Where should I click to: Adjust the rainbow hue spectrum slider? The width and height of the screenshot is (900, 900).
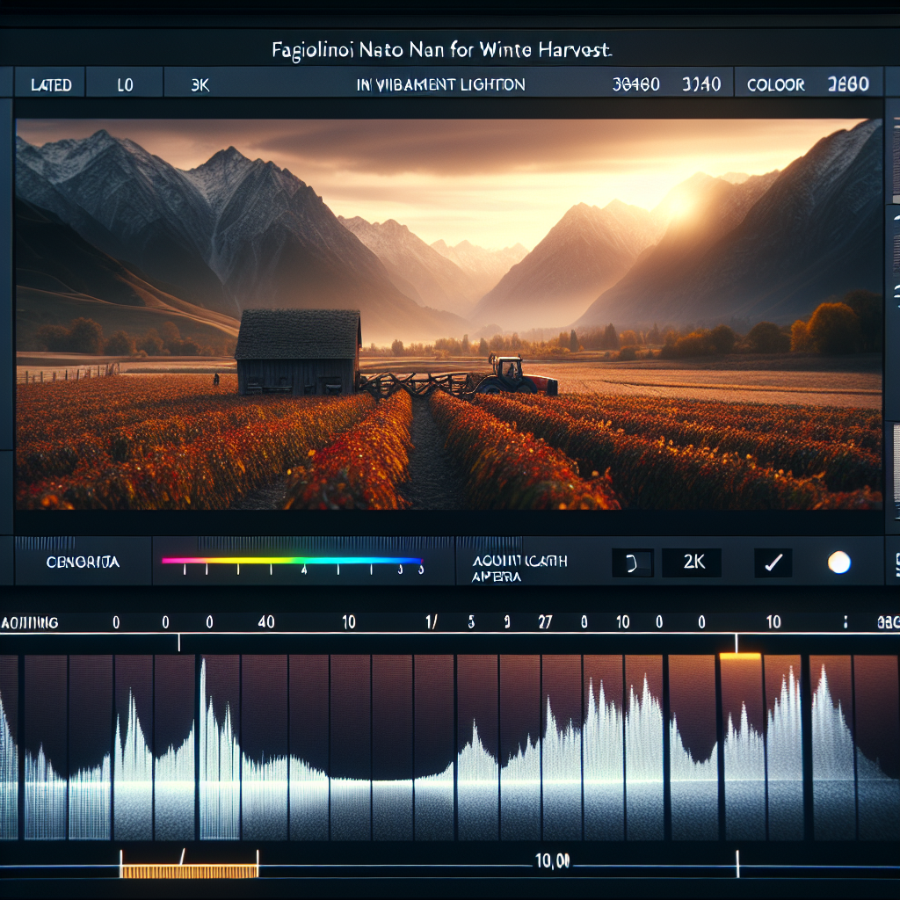[x=292, y=560]
